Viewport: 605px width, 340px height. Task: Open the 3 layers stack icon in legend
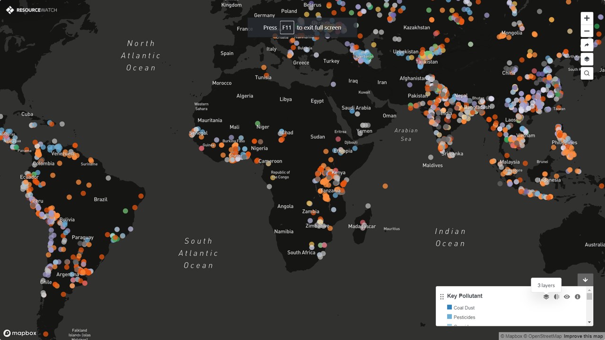pos(546,297)
